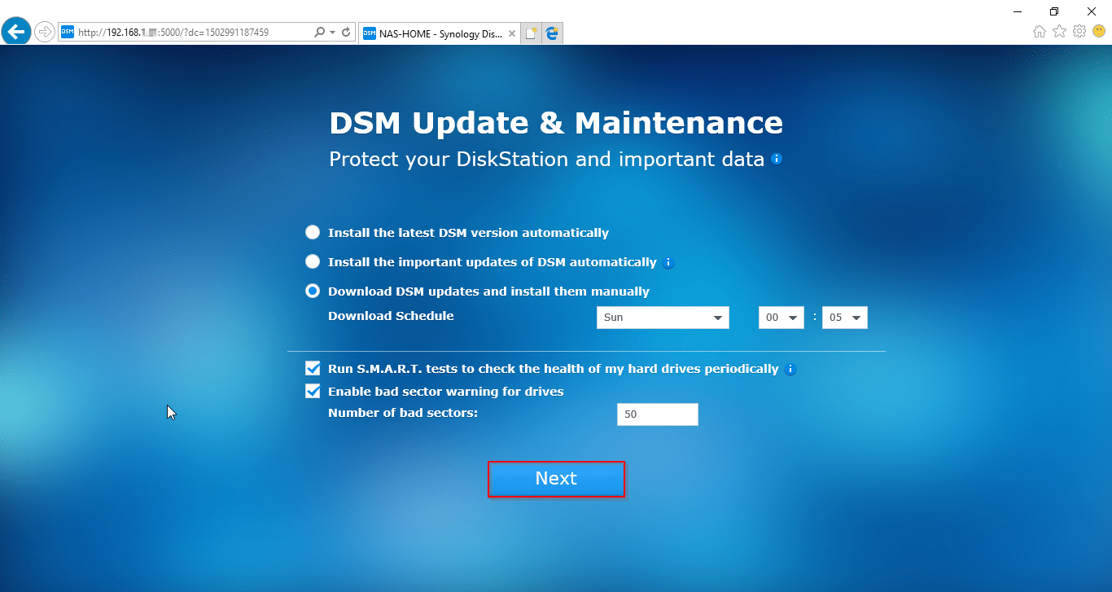Screen dimensions: 1112x592
Task: Toggle 'Enable bad sector warning for drives' checkbox
Action: click(x=313, y=391)
